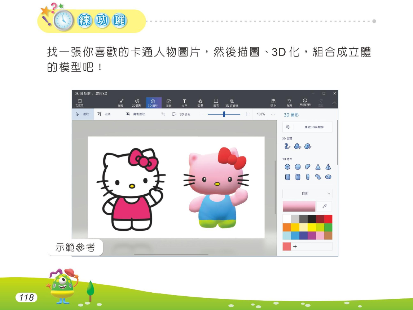Click the zoom slider handle

[x=224, y=114]
